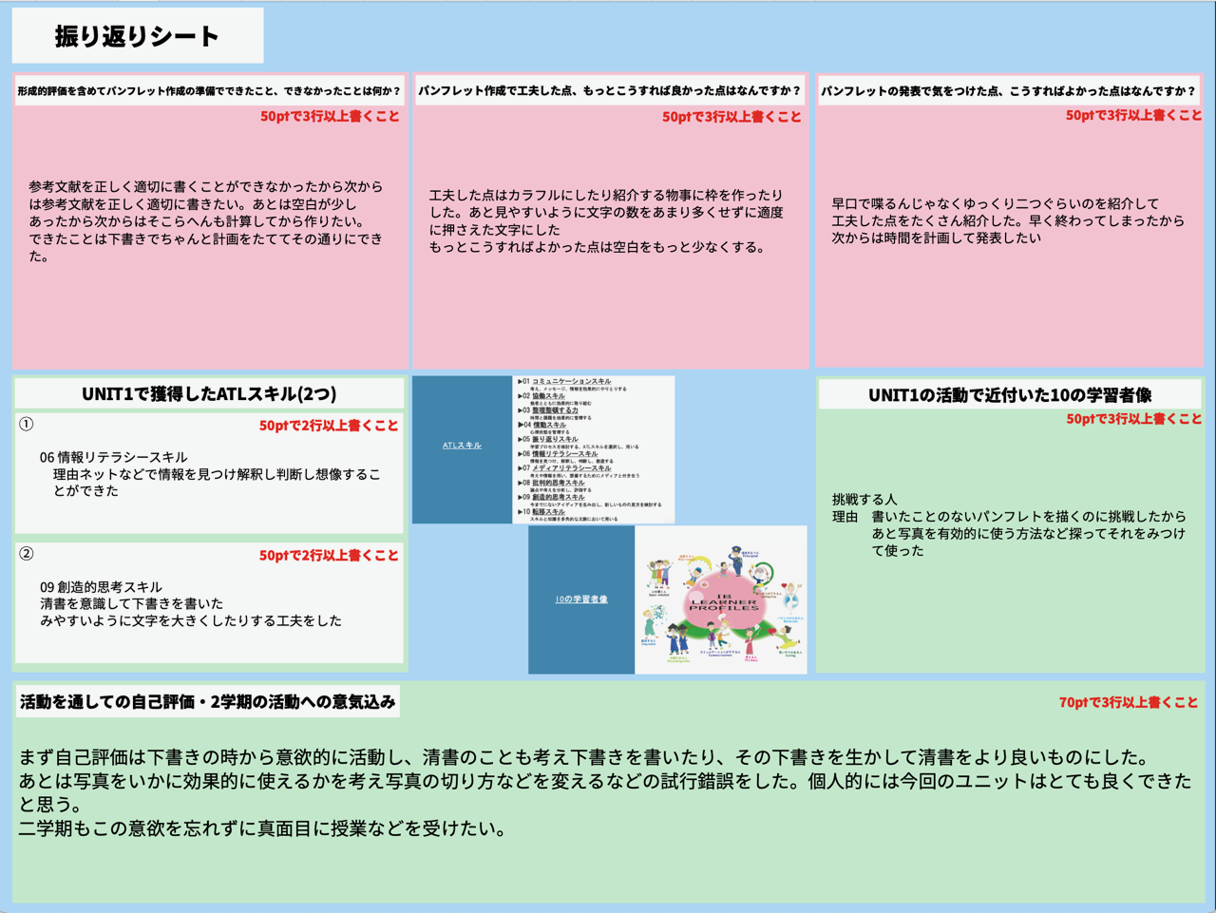Click the circled number ② label
The width and height of the screenshot is (1216, 913).
[x=27, y=554]
